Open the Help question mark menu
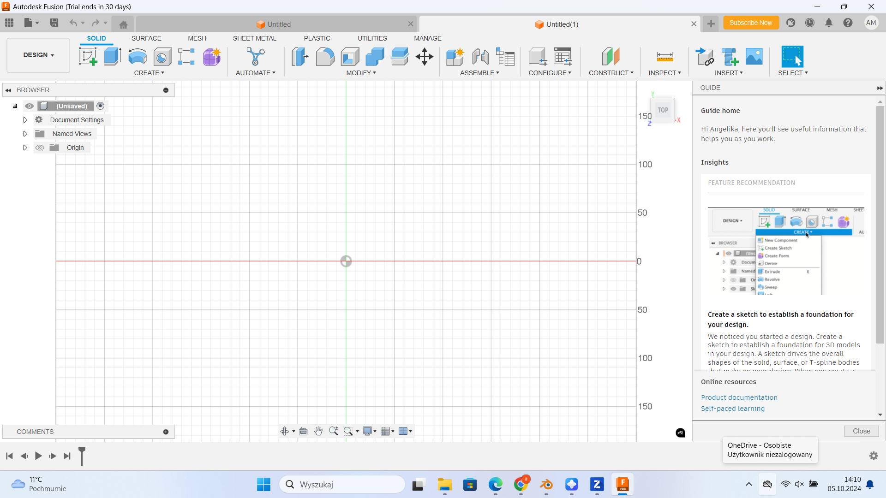 848,23
